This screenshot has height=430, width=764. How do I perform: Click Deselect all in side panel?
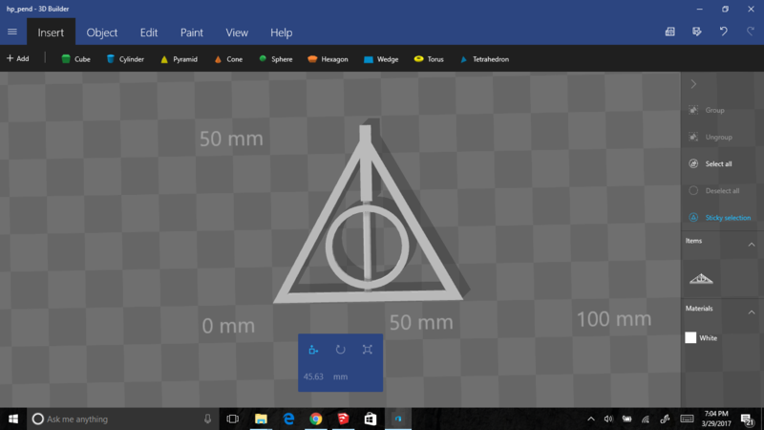click(714, 190)
